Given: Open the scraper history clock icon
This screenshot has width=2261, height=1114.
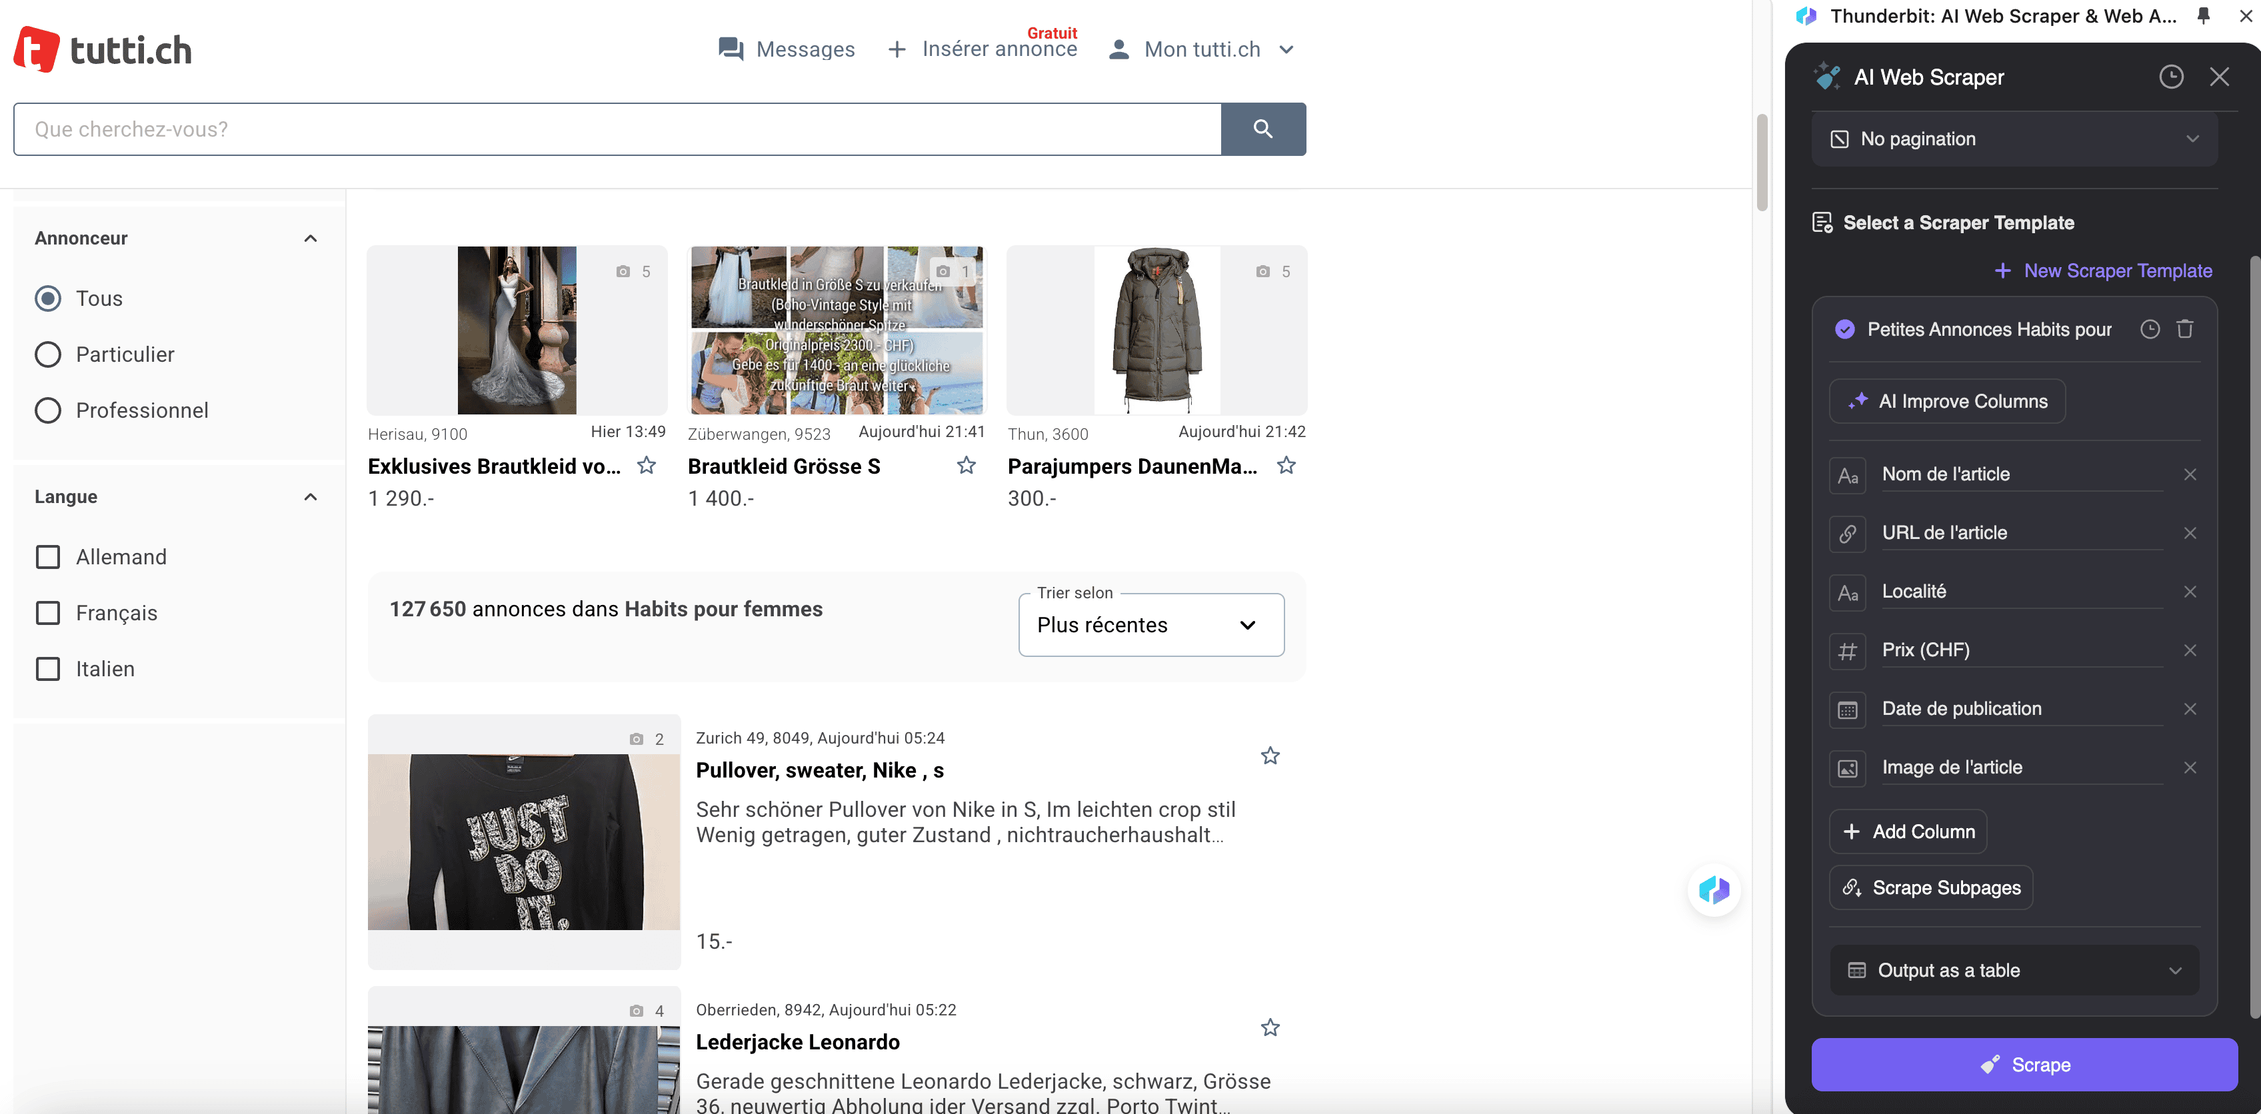Looking at the screenshot, I should 2170,77.
